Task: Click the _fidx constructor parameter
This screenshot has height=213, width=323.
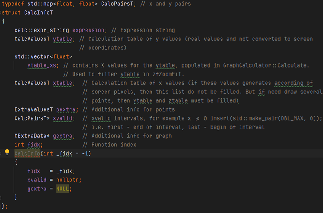Action: (65, 153)
